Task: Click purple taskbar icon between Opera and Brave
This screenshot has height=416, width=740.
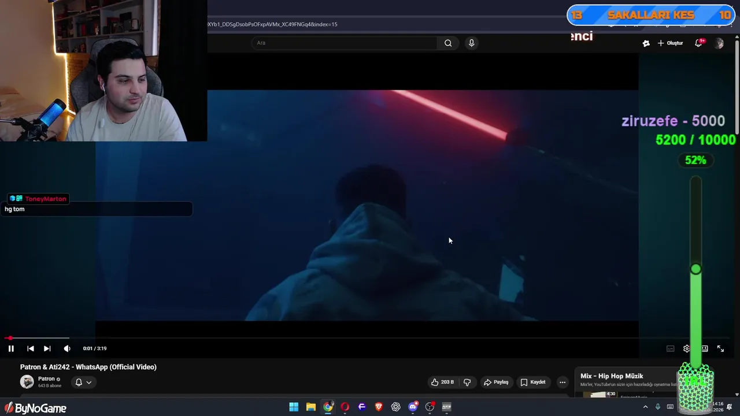Action: tap(362, 407)
